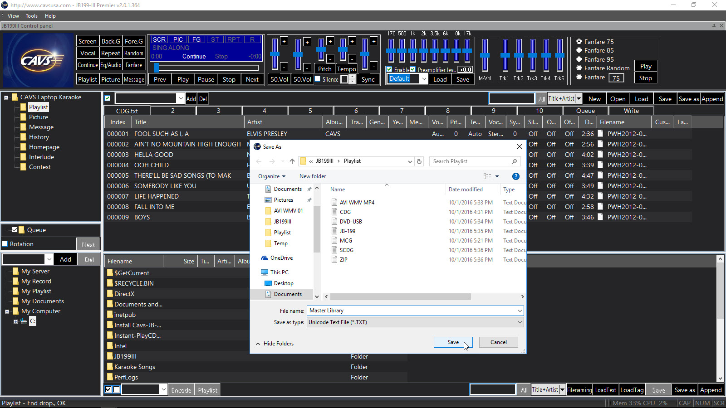Toggle the equalizer Enable checkbox

tap(389, 69)
